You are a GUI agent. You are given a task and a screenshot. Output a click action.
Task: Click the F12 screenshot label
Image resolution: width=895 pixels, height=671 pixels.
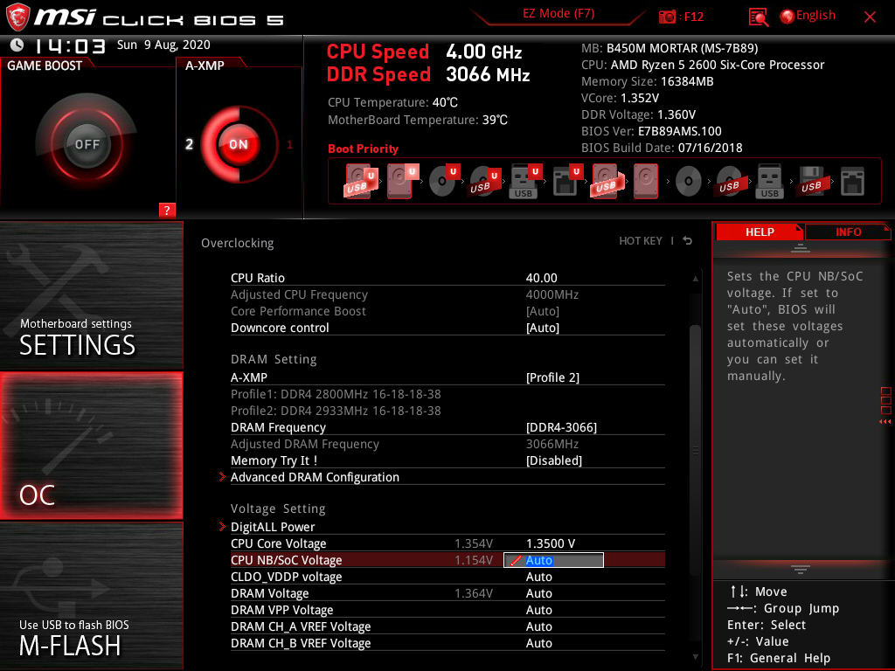pyautogui.click(x=693, y=17)
